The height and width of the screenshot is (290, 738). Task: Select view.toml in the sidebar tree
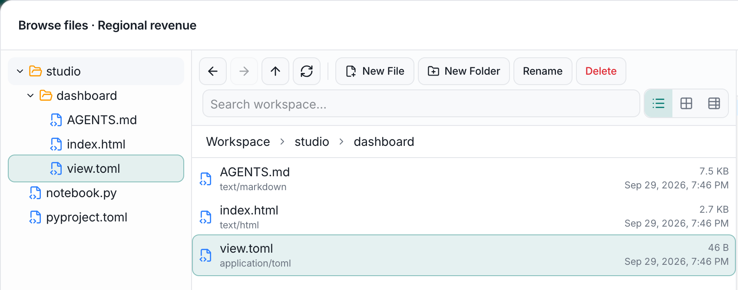click(x=96, y=168)
